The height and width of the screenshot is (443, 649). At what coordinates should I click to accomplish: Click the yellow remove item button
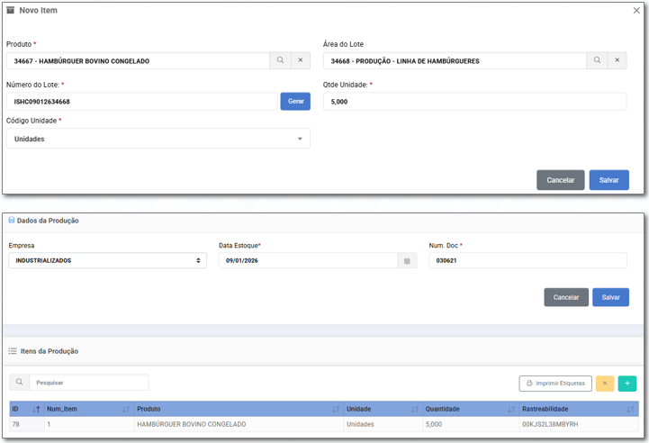coord(605,384)
